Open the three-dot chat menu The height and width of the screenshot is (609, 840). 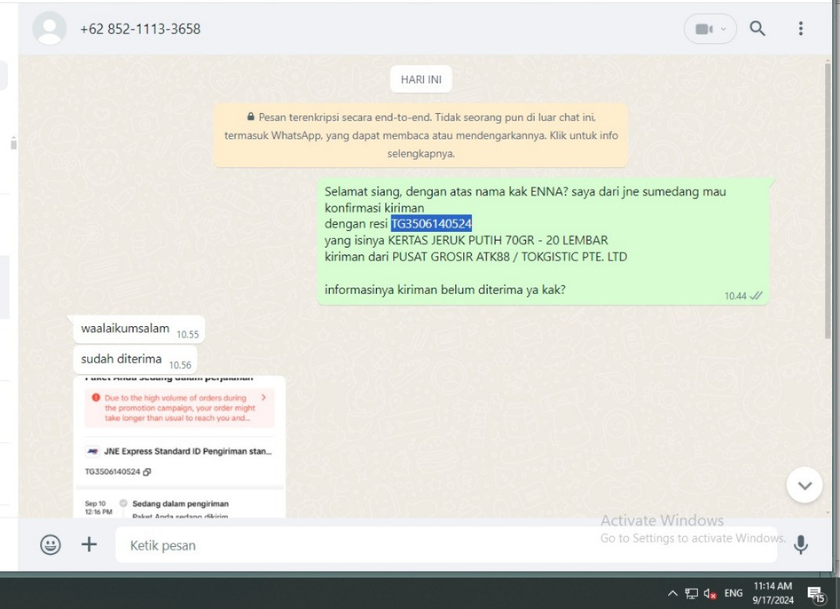click(x=801, y=28)
